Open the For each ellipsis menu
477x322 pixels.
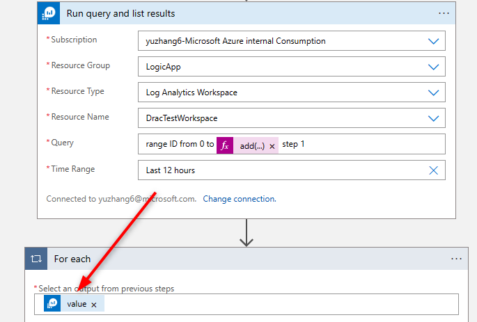[456, 259]
